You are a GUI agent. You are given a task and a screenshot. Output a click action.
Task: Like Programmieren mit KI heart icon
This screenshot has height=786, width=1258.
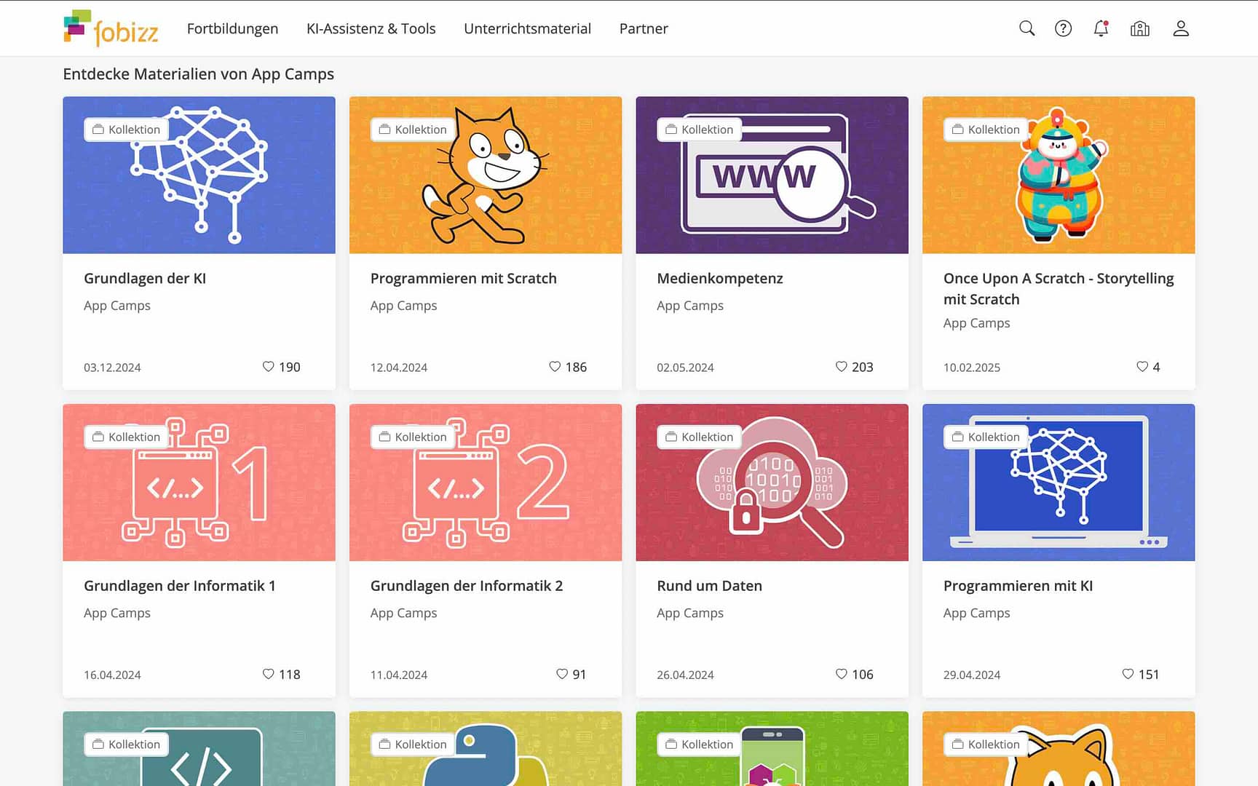1128,674
